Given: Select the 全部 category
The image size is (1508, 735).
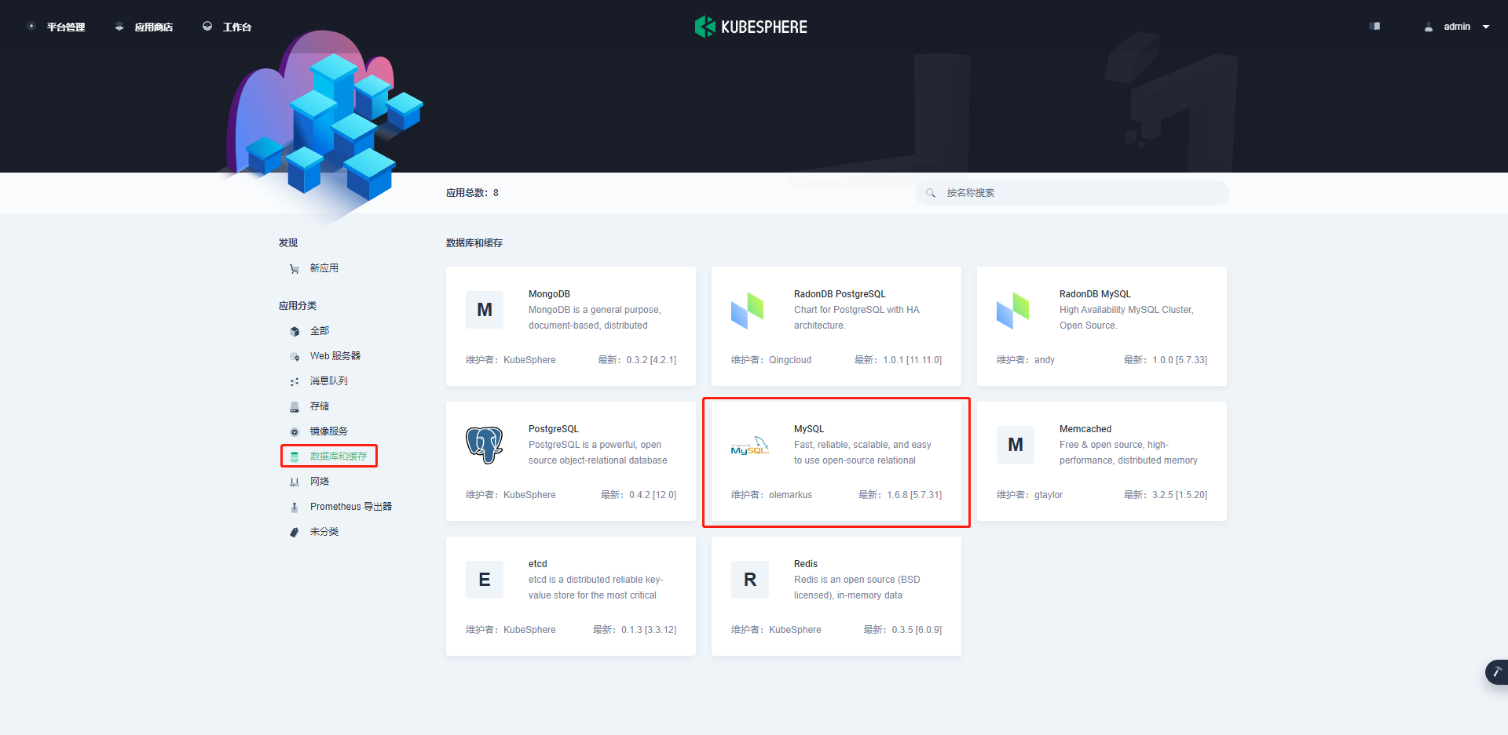Looking at the screenshot, I should coord(319,331).
